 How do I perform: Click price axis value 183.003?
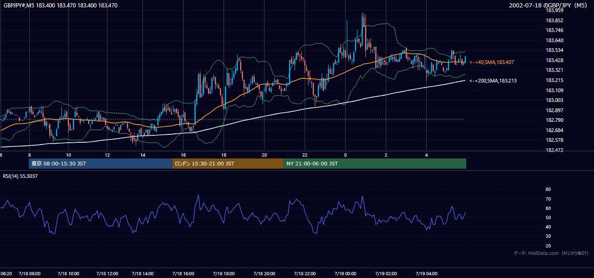point(554,100)
